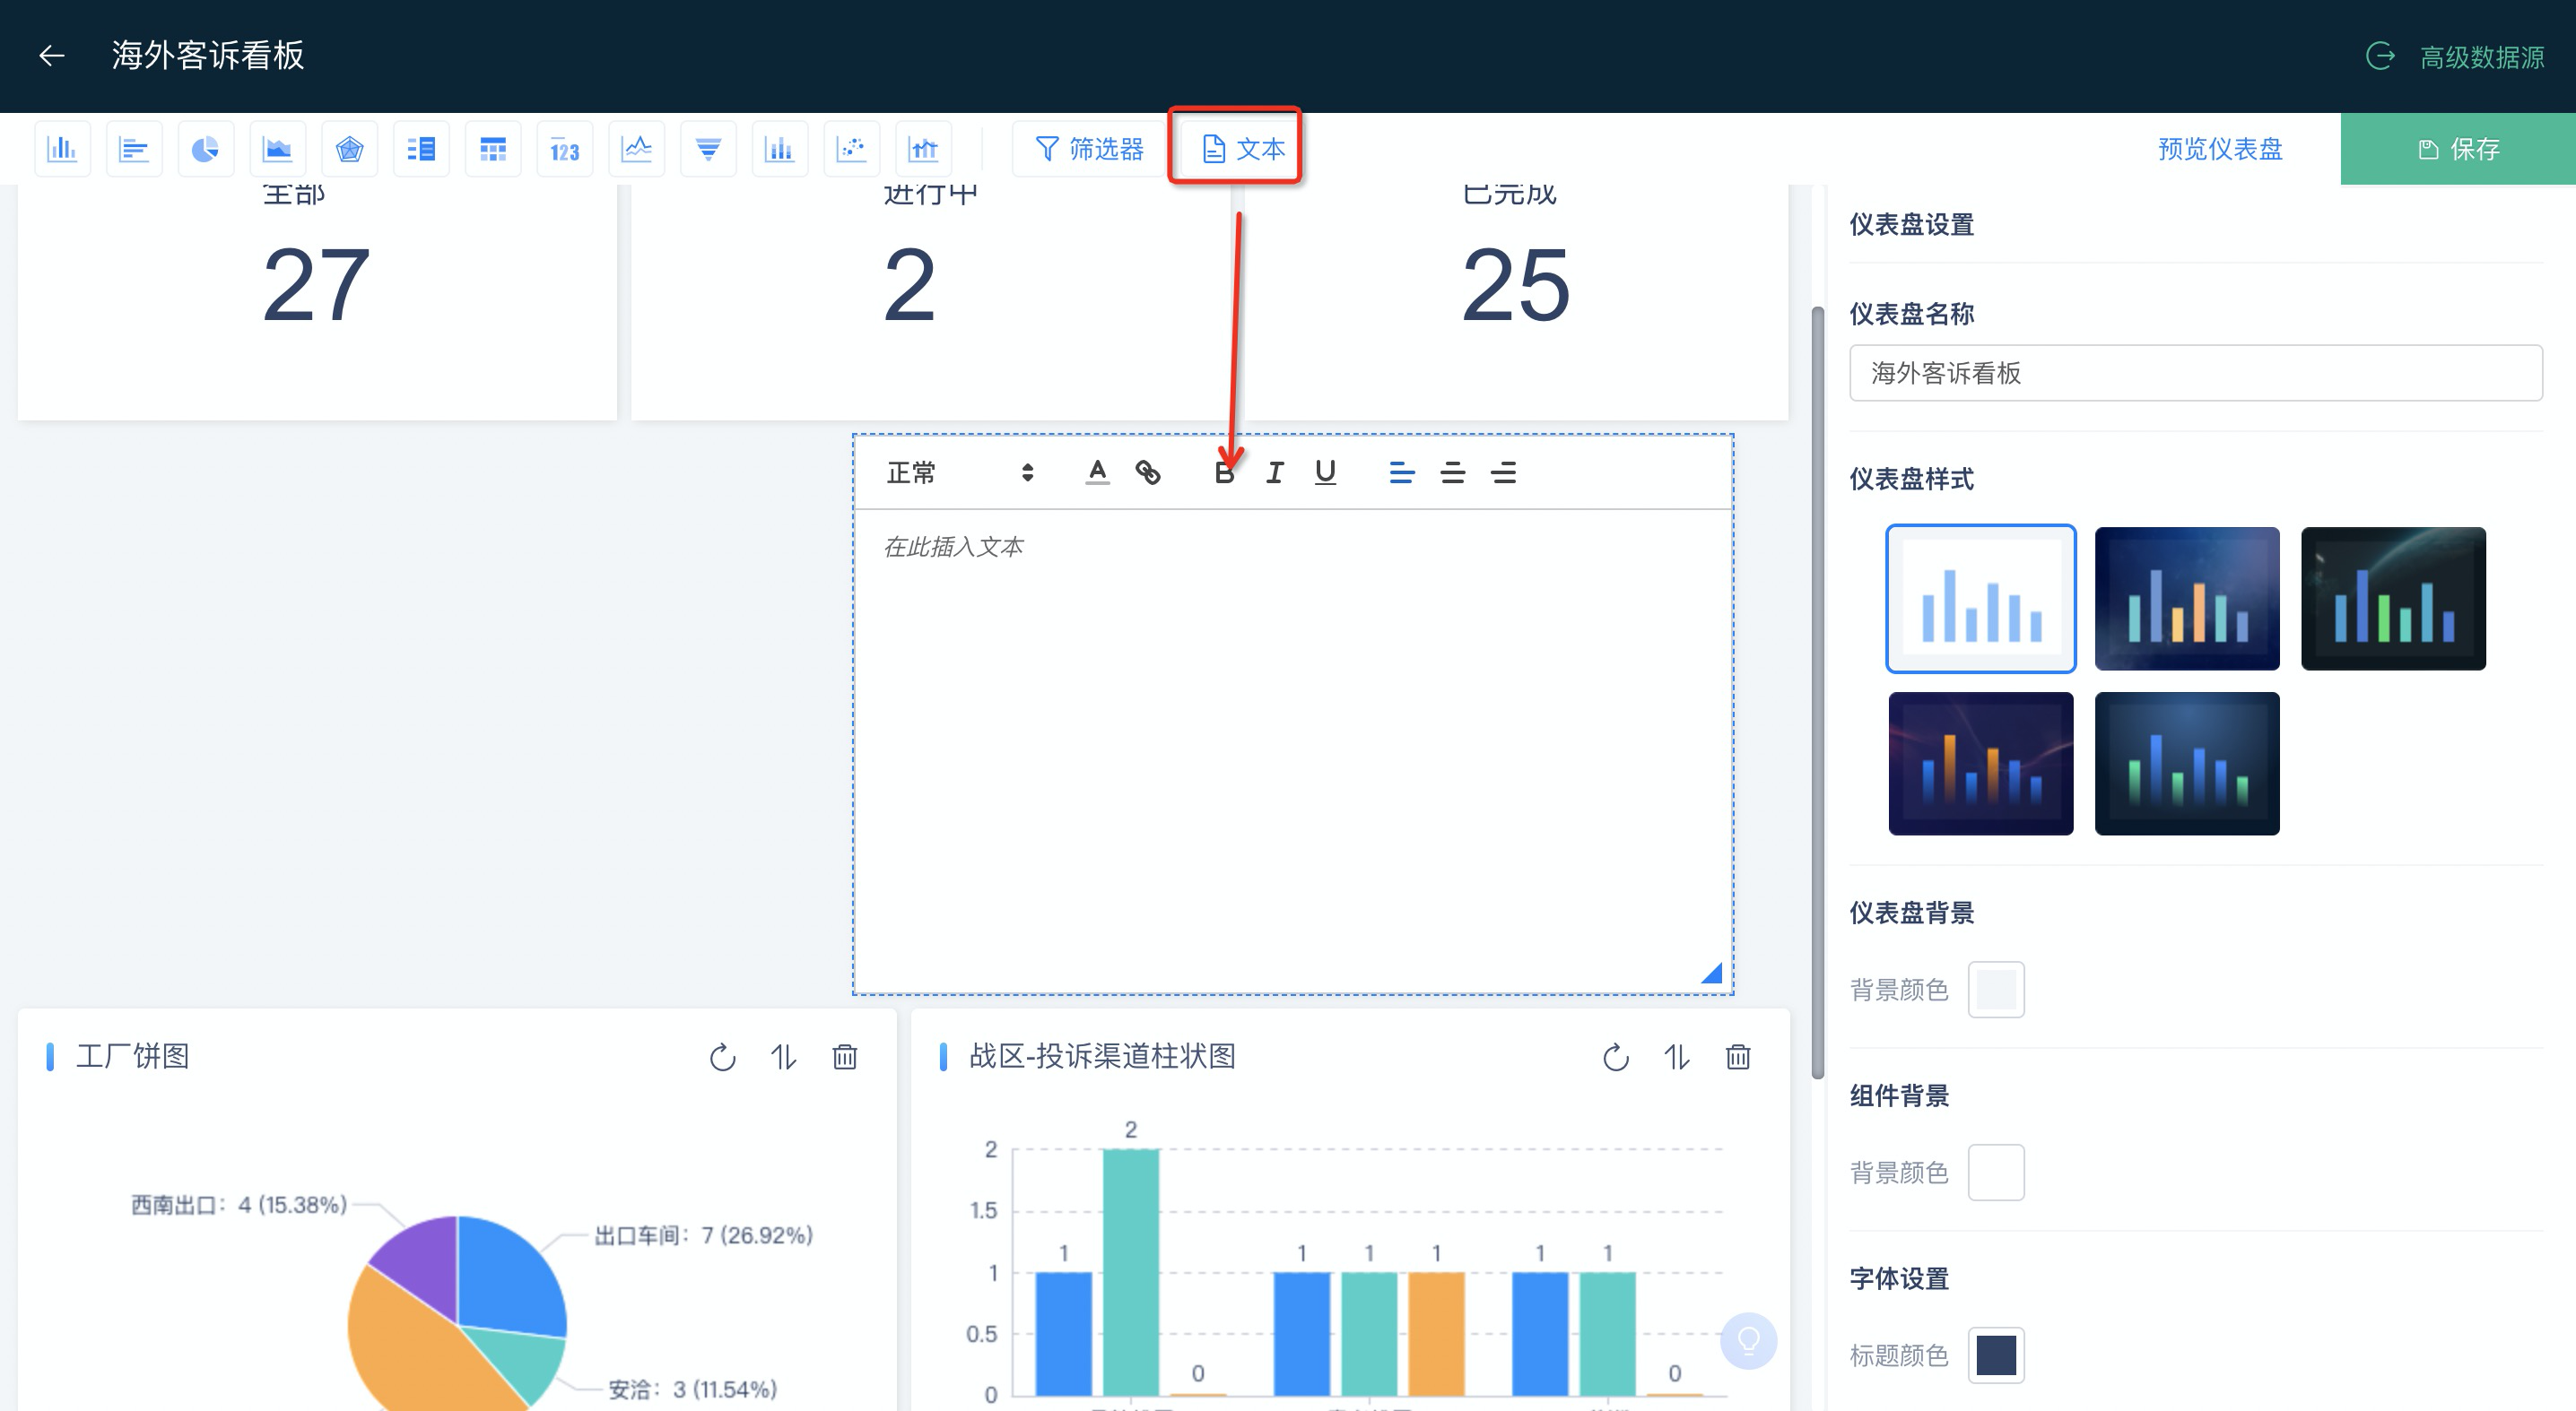Edit the 仪表盘名称 input field
The image size is (2576, 1411).
tap(2196, 373)
